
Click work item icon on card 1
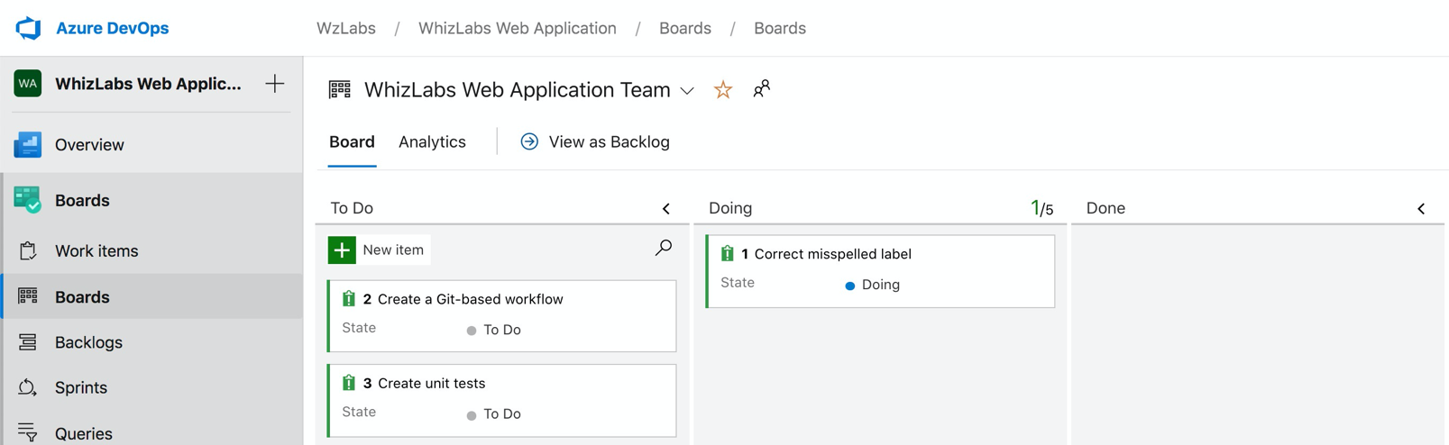[727, 253]
